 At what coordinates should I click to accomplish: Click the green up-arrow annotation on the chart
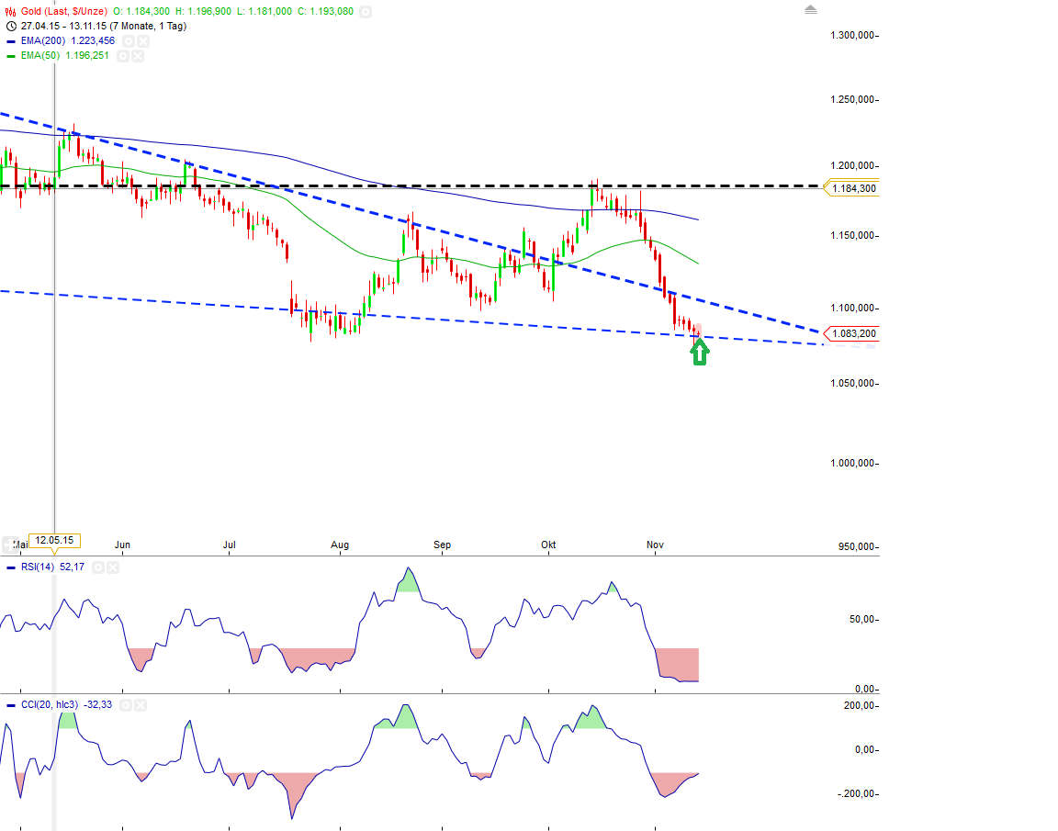(x=699, y=352)
